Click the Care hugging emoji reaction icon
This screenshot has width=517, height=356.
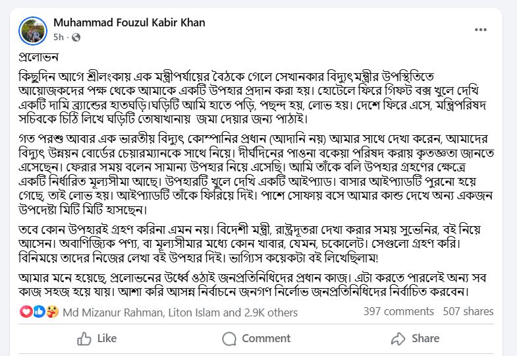[49, 311]
